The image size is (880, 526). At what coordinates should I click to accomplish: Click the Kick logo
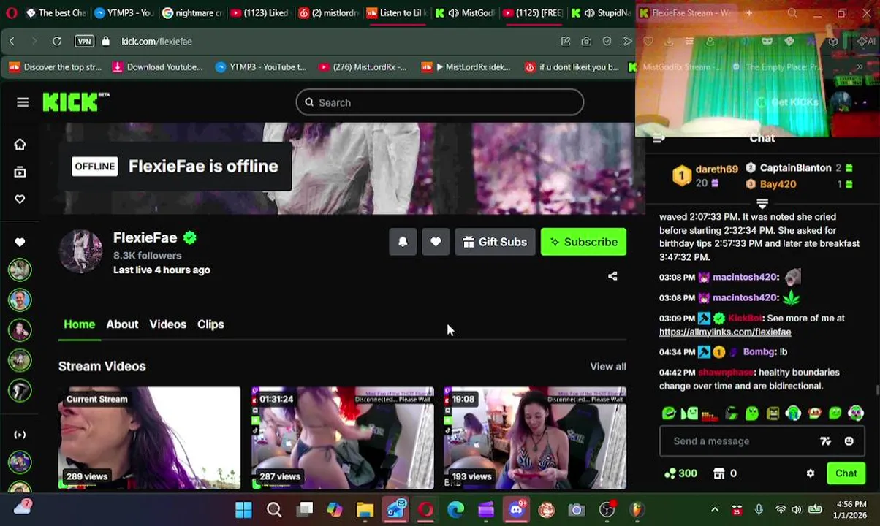coord(75,102)
